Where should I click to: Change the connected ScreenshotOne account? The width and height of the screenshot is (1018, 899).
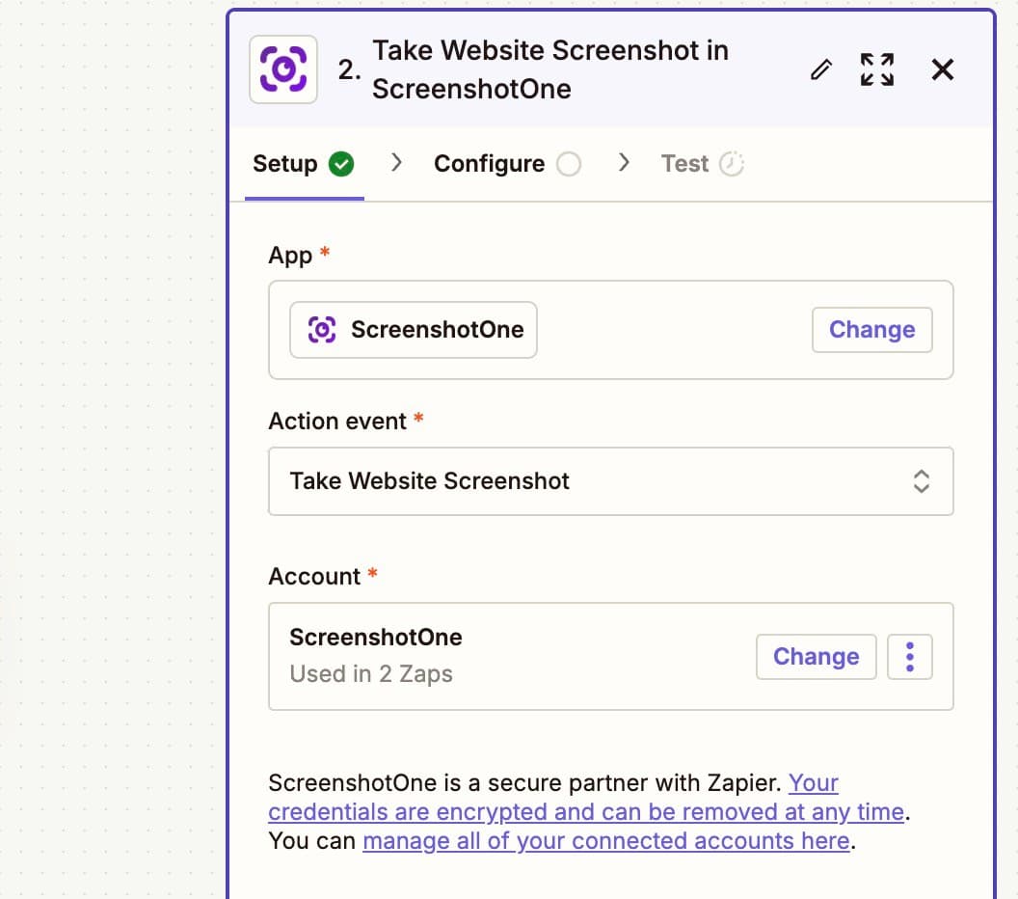tap(817, 657)
